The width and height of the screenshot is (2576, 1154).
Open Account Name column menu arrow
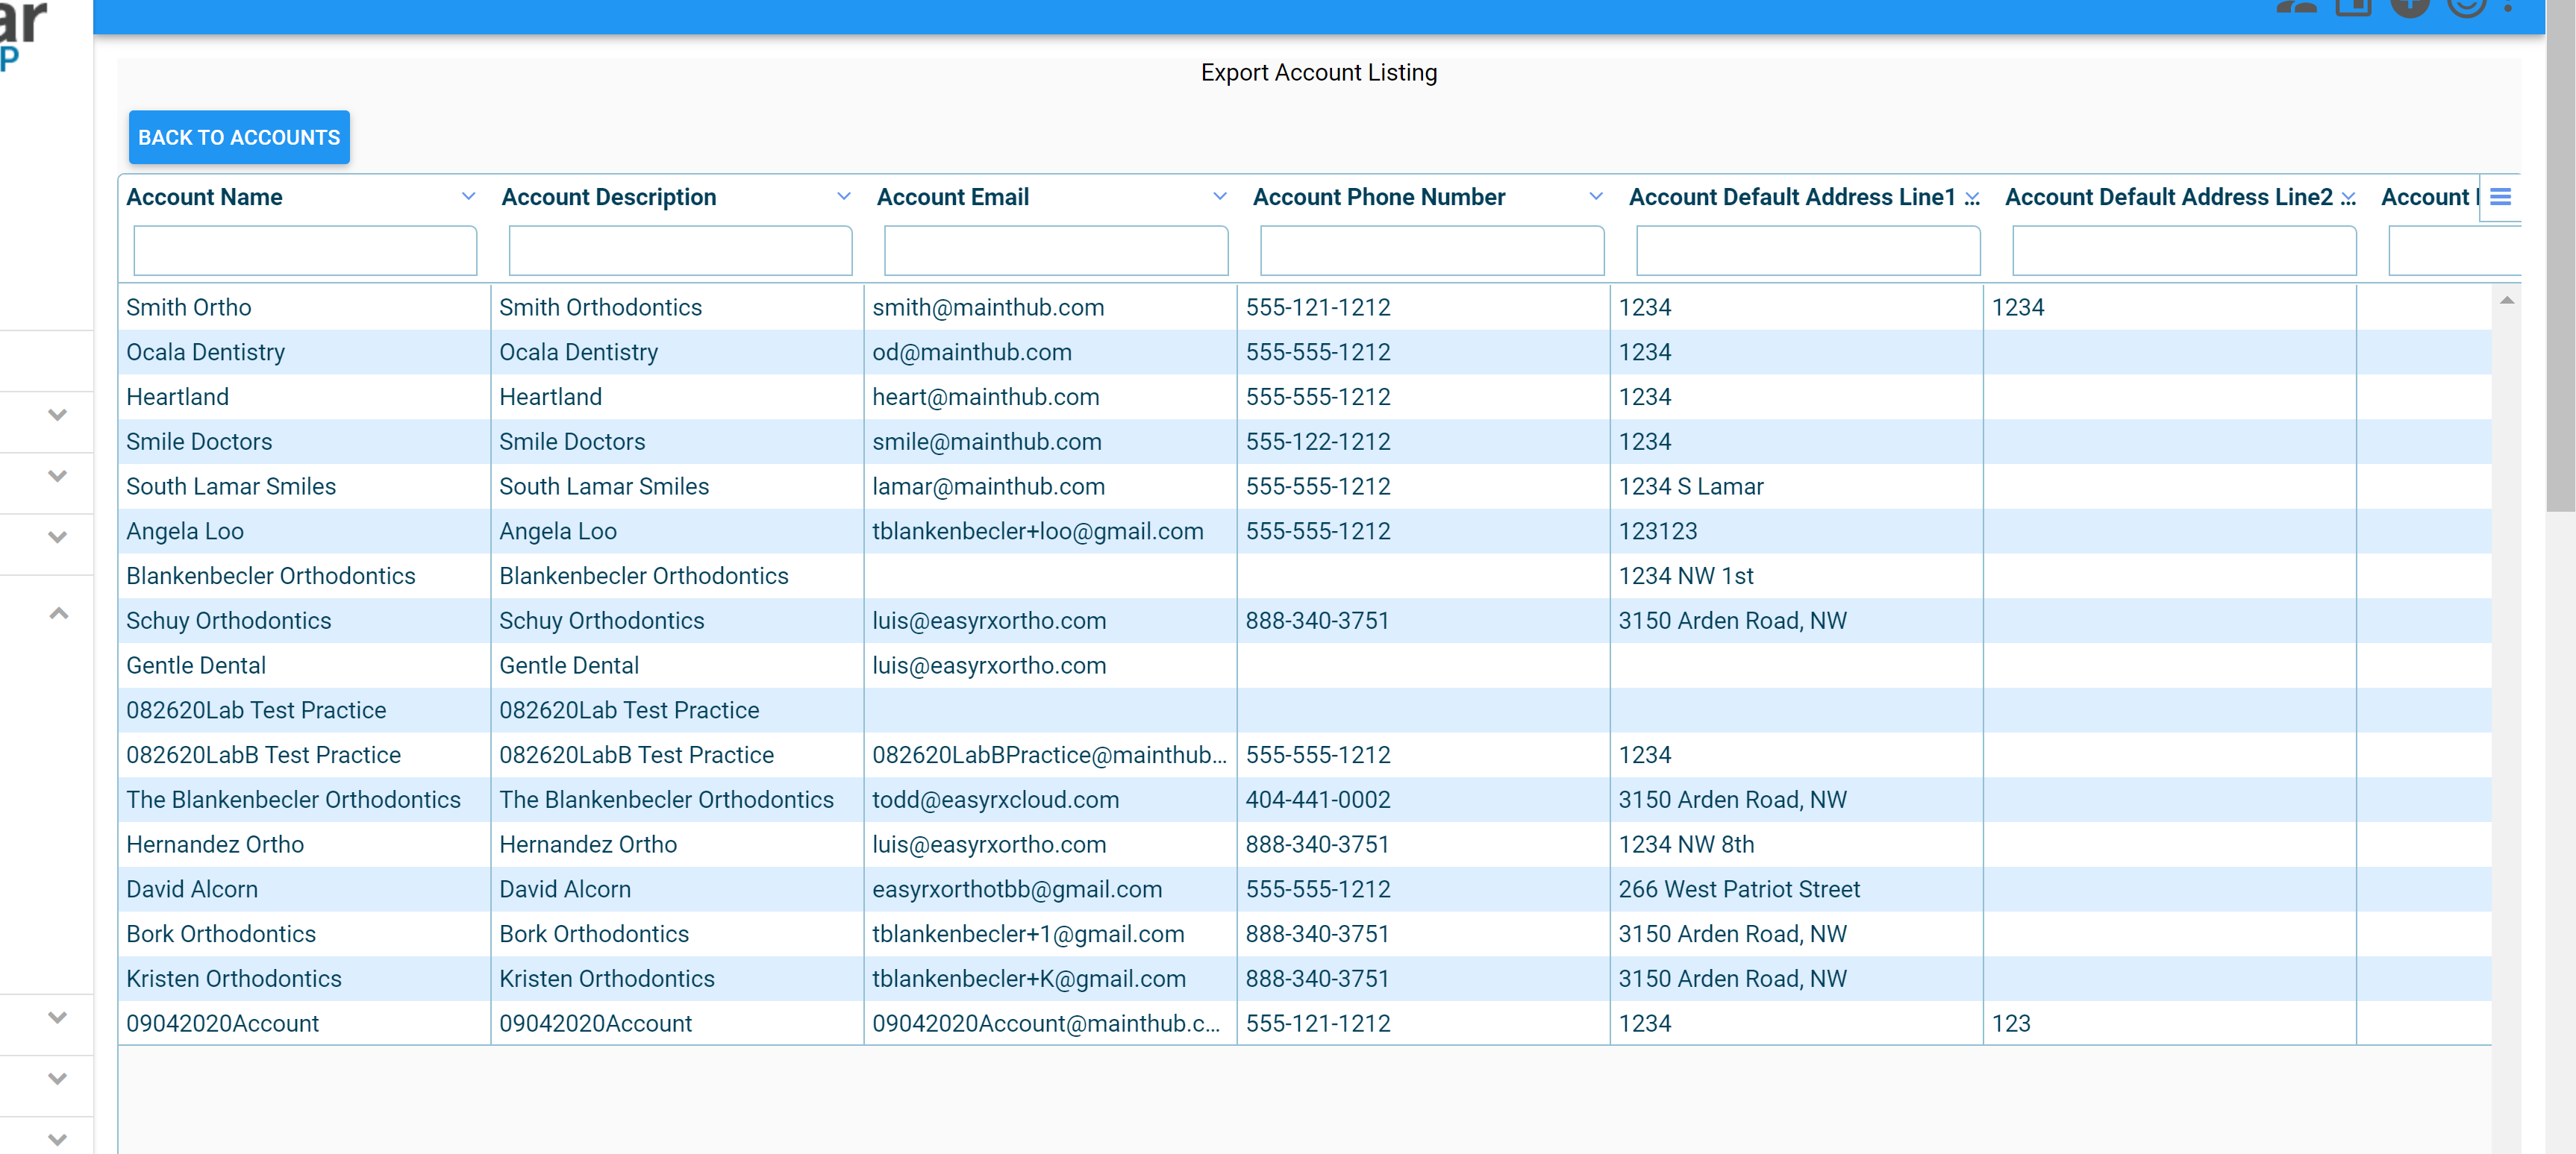tap(468, 197)
